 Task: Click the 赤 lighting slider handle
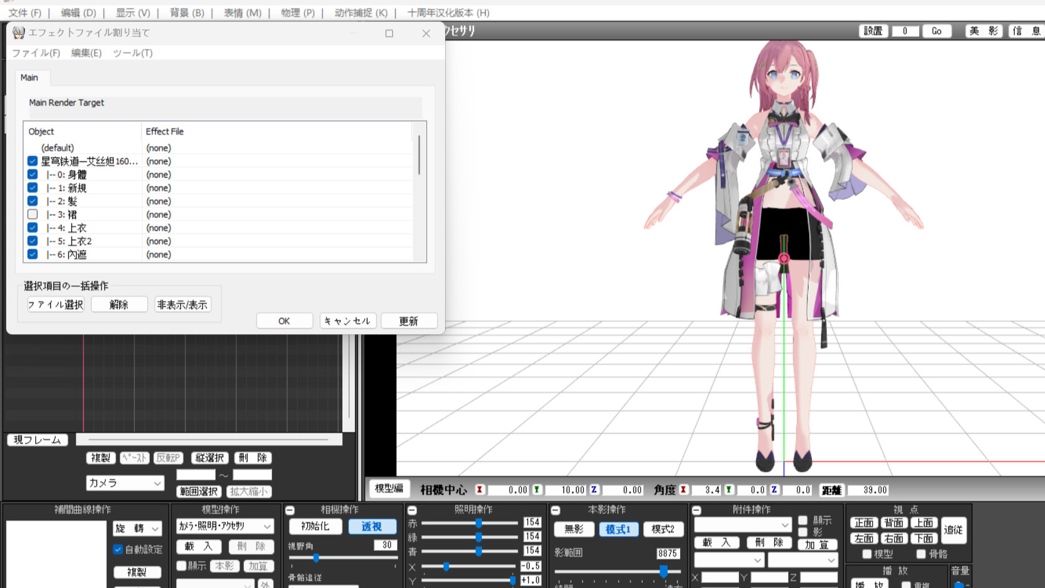[479, 523]
